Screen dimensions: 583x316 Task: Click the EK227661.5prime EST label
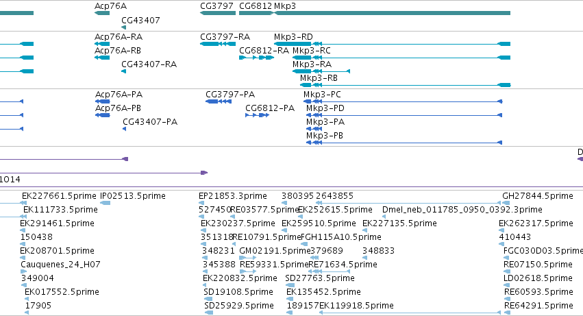point(59,196)
